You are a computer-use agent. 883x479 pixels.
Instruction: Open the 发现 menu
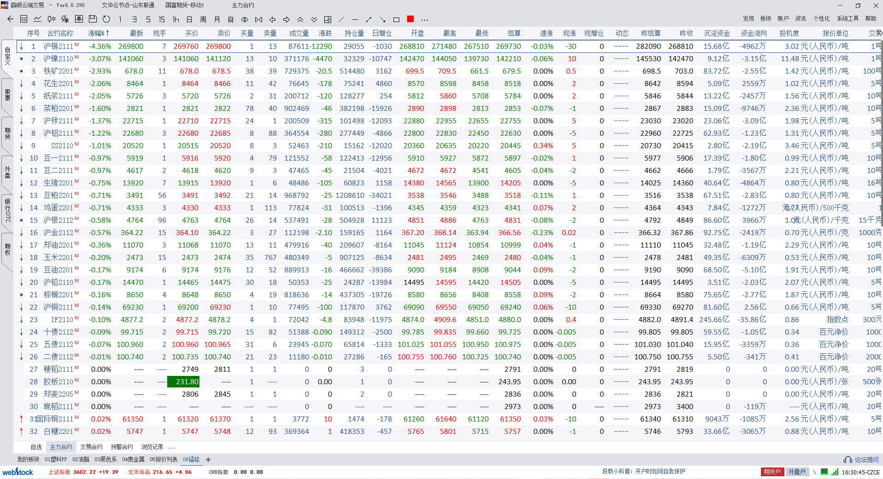[749, 18]
